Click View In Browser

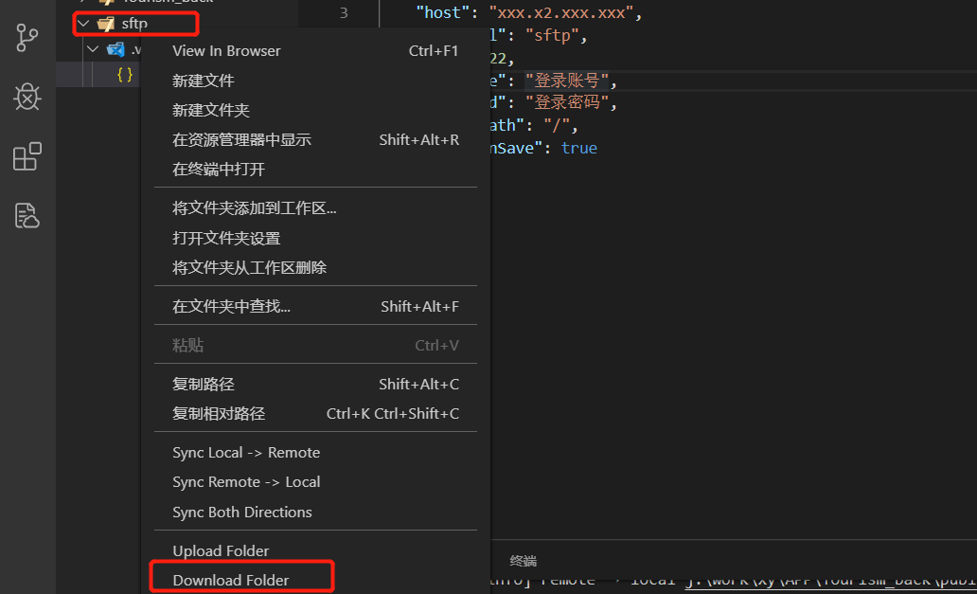tap(227, 50)
